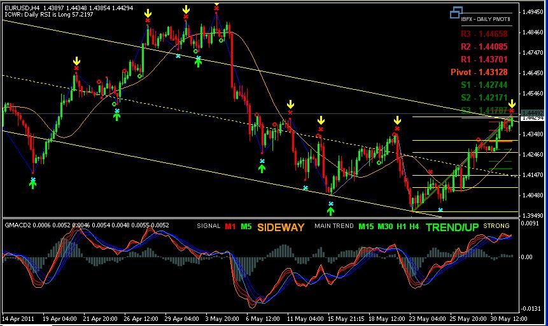Click the 1.48460 price axis label
Viewport: 548px width, 326px height.
533,32
